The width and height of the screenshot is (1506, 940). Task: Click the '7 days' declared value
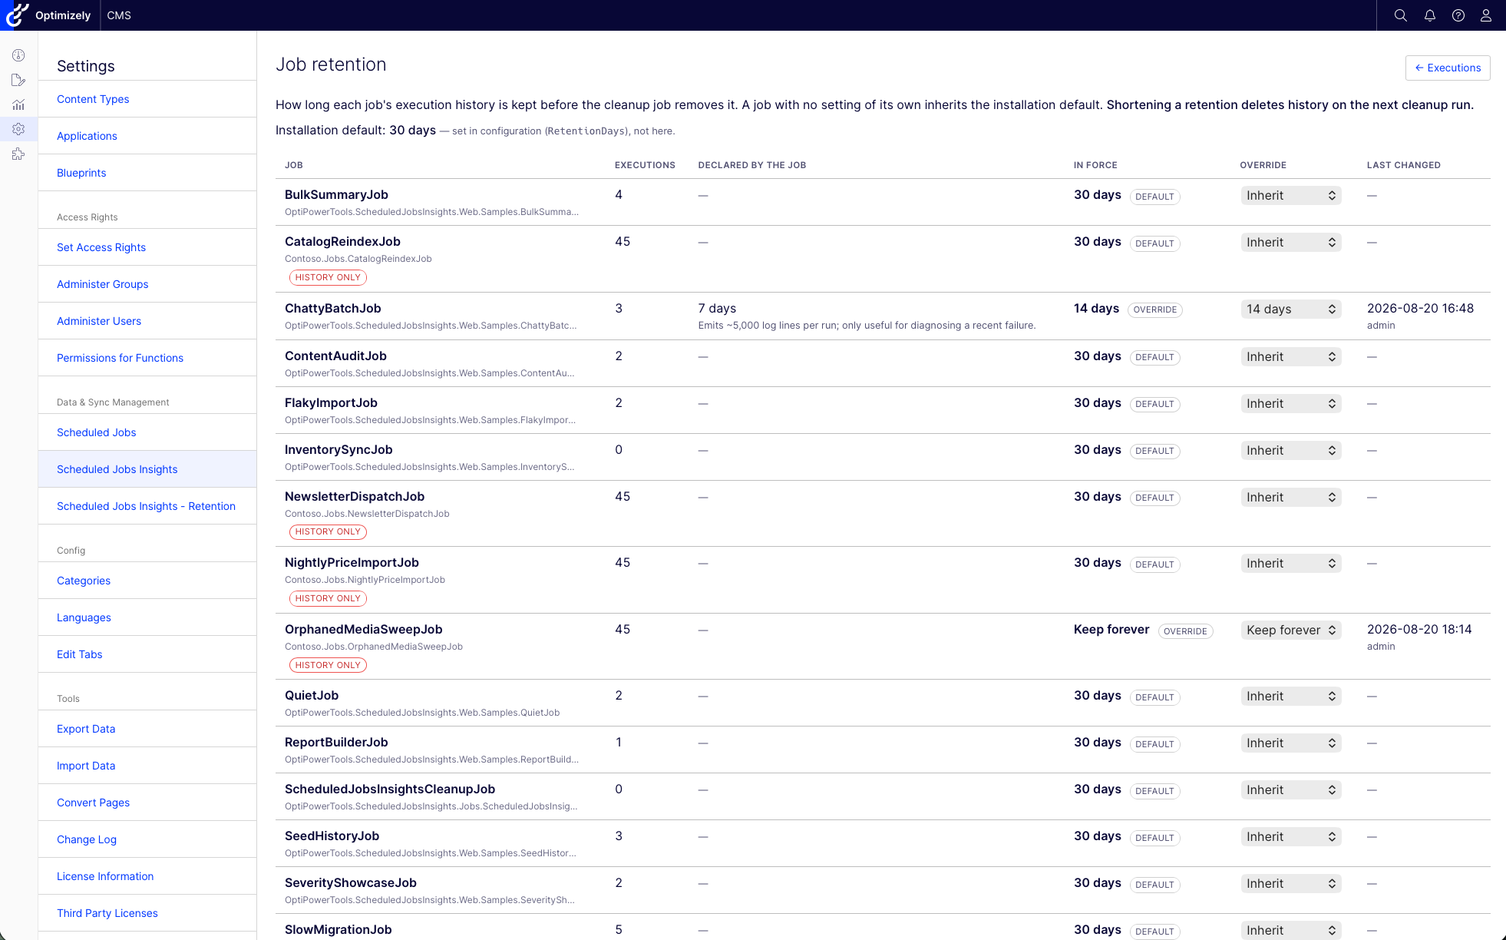click(x=717, y=308)
